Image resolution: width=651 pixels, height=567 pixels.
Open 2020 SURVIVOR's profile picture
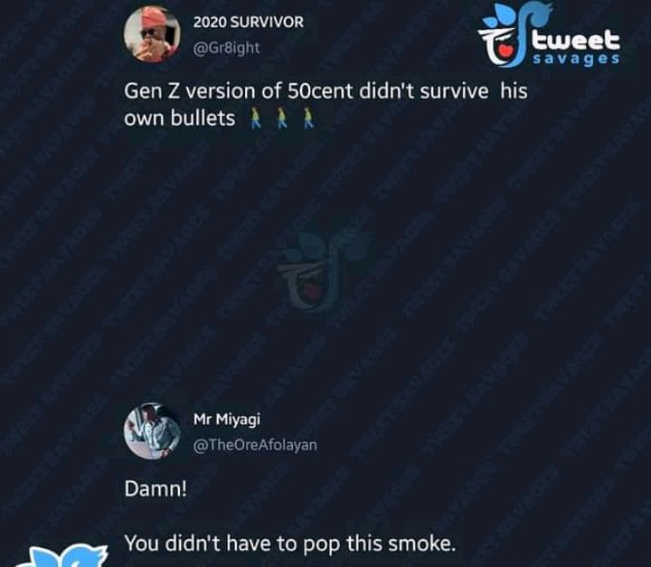(152, 34)
